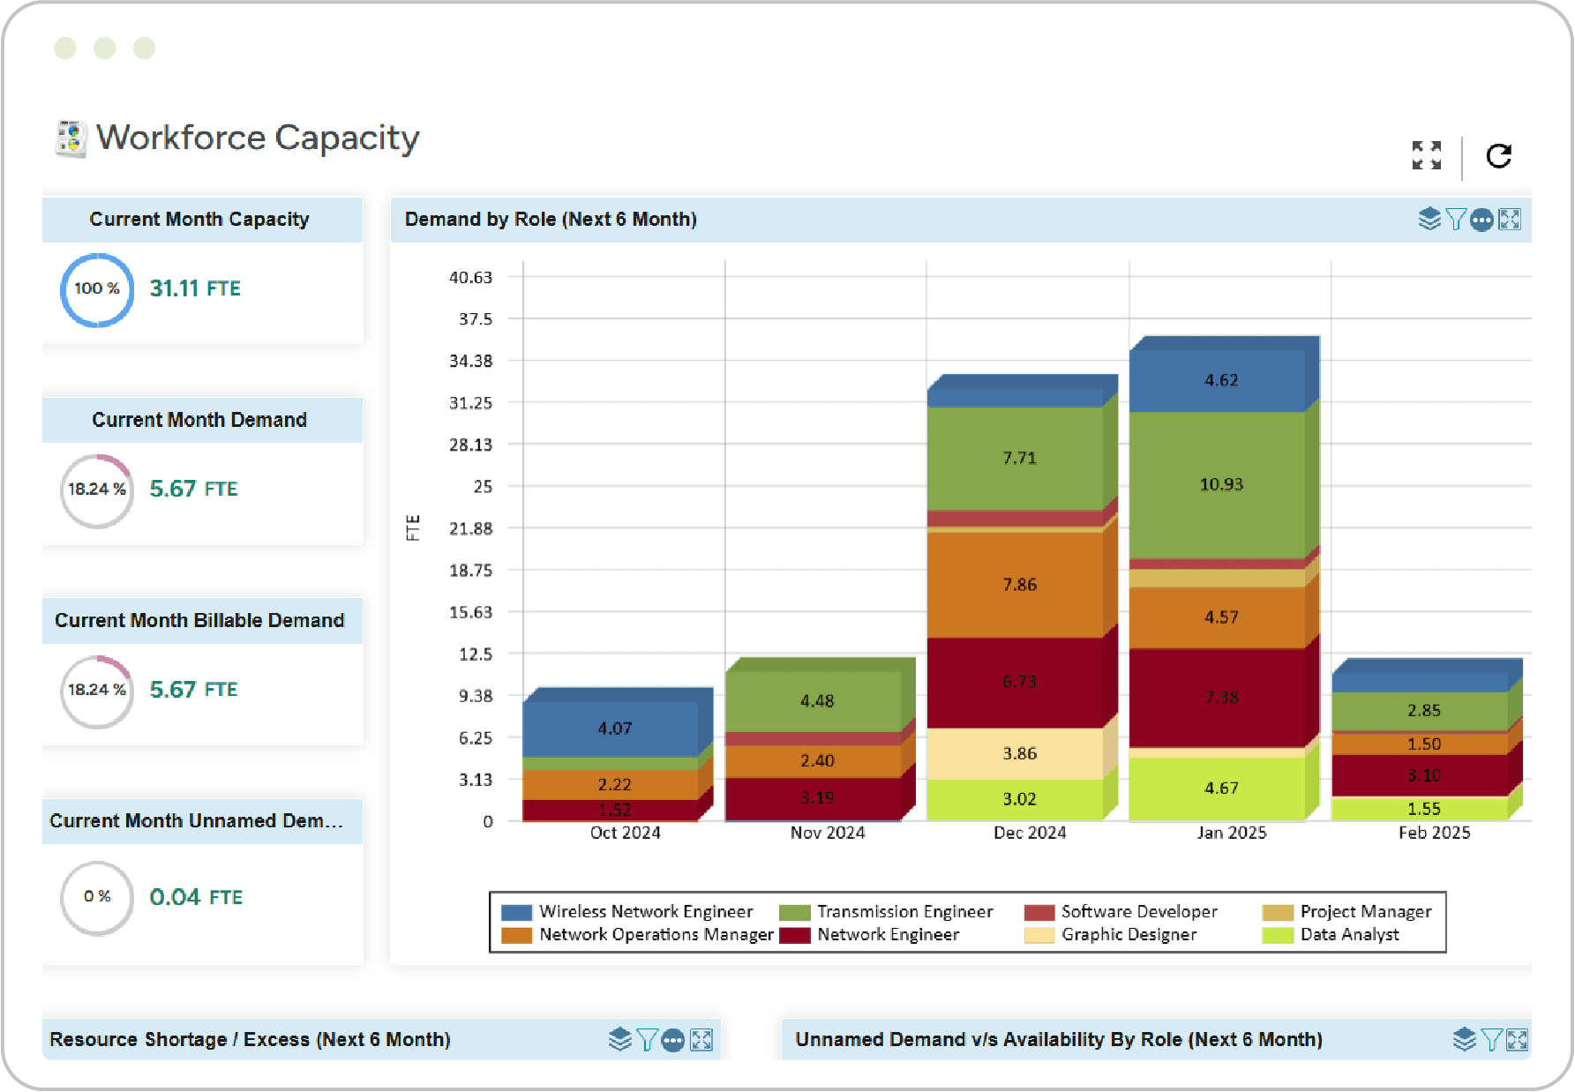This screenshot has height=1092, width=1575.
Task: Open more options in Demand by Role panel
Action: pos(1482,220)
